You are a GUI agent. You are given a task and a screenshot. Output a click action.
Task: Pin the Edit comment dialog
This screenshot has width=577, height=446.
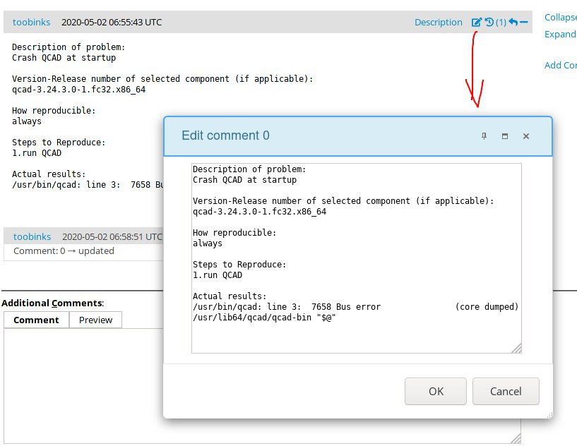coord(484,136)
